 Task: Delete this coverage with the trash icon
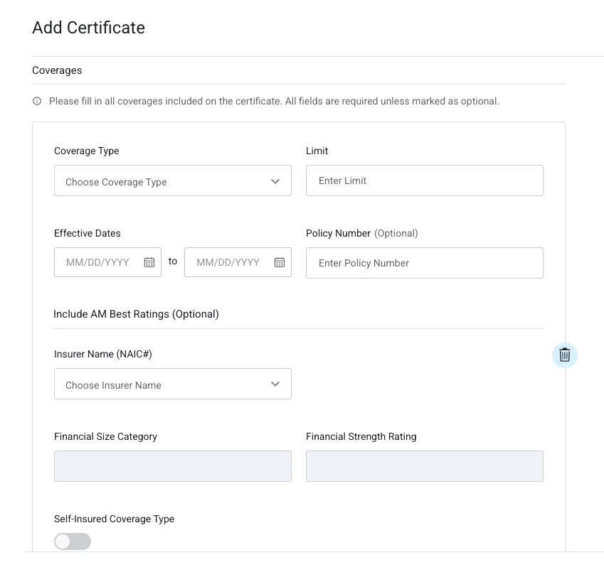(564, 355)
